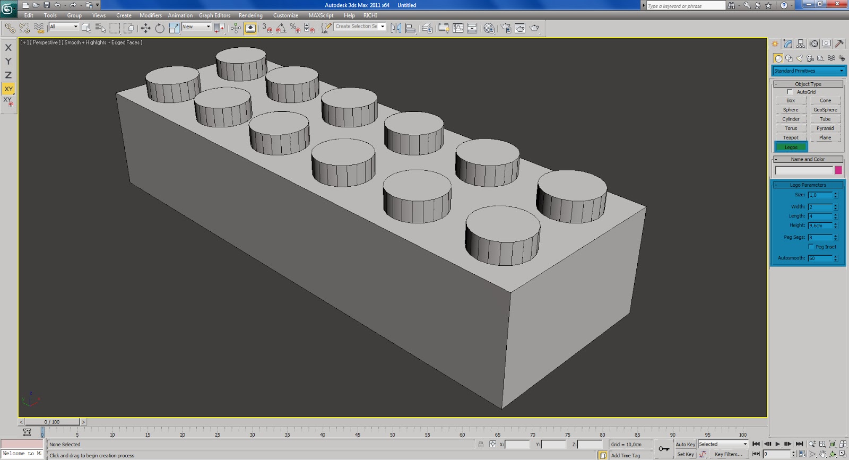Screen dimensions: 849x460
Task: Open the selection filter All dropdown
Action: [64, 27]
